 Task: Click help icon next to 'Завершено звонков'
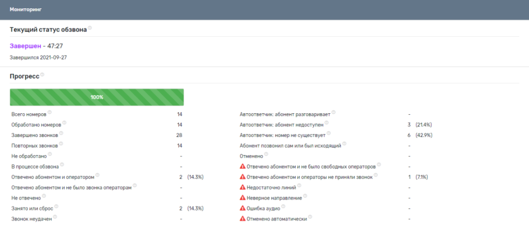pos(61,133)
